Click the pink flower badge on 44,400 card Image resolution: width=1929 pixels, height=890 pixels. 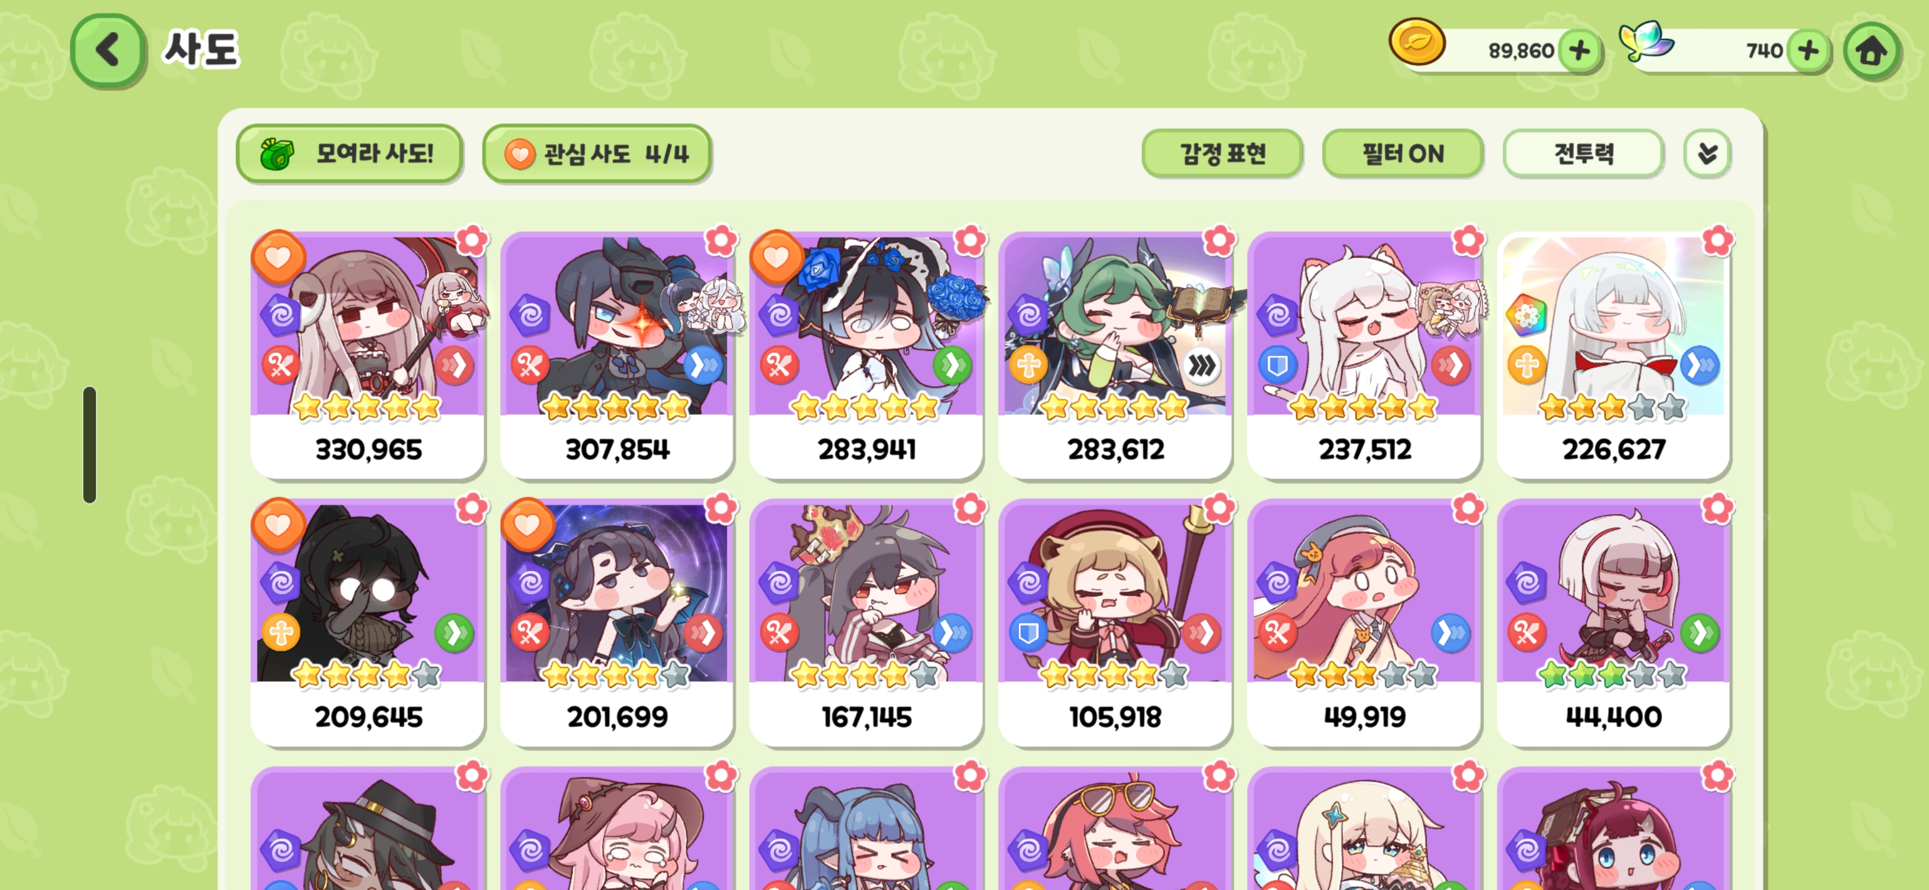click(1717, 509)
